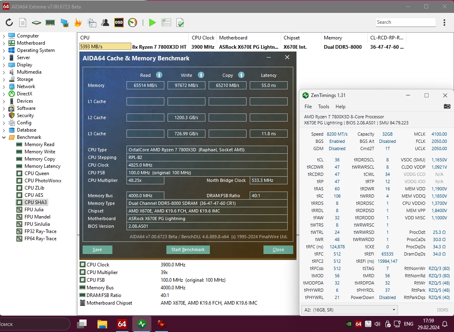Open the volume speaker tray icon
The height and width of the screenshot is (332, 454).
pos(377,324)
